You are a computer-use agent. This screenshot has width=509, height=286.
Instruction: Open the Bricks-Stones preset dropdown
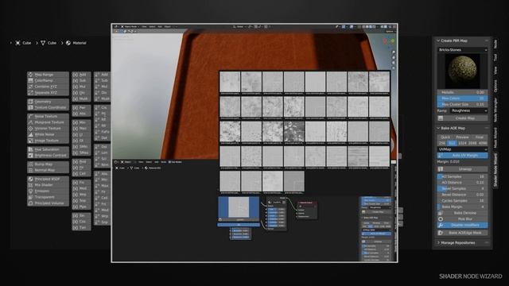[x=462, y=50]
